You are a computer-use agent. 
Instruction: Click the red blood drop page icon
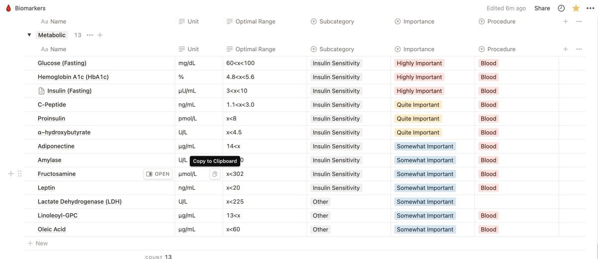coord(8,8)
